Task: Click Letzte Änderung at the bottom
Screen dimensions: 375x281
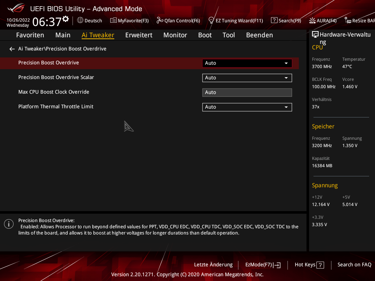Action: tap(214, 265)
